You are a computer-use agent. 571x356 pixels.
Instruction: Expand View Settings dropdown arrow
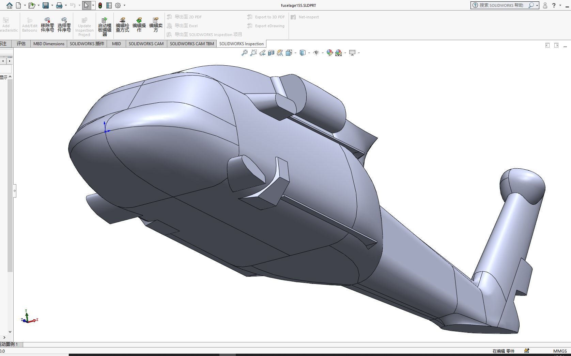pos(359,53)
